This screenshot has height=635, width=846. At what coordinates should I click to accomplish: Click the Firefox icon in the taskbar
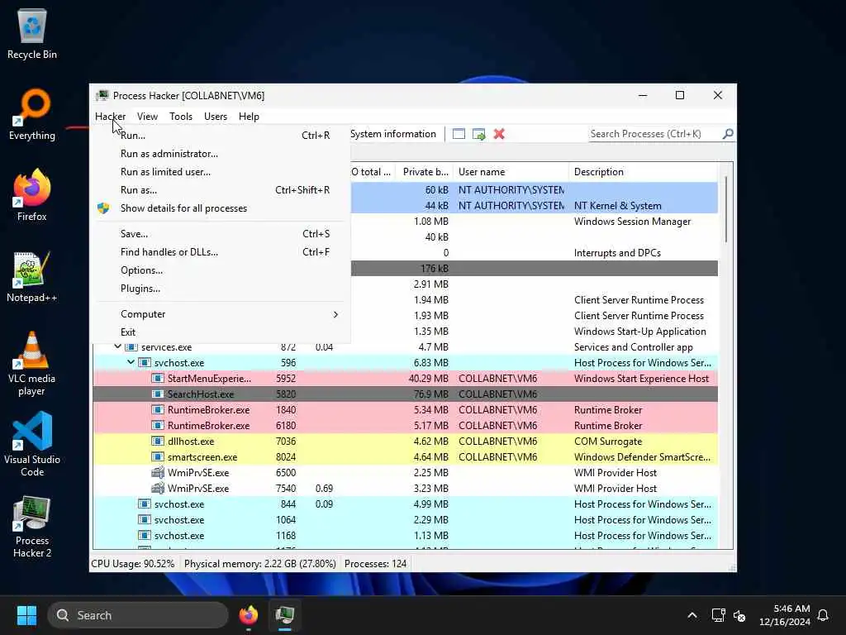click(x=248, y=615)
